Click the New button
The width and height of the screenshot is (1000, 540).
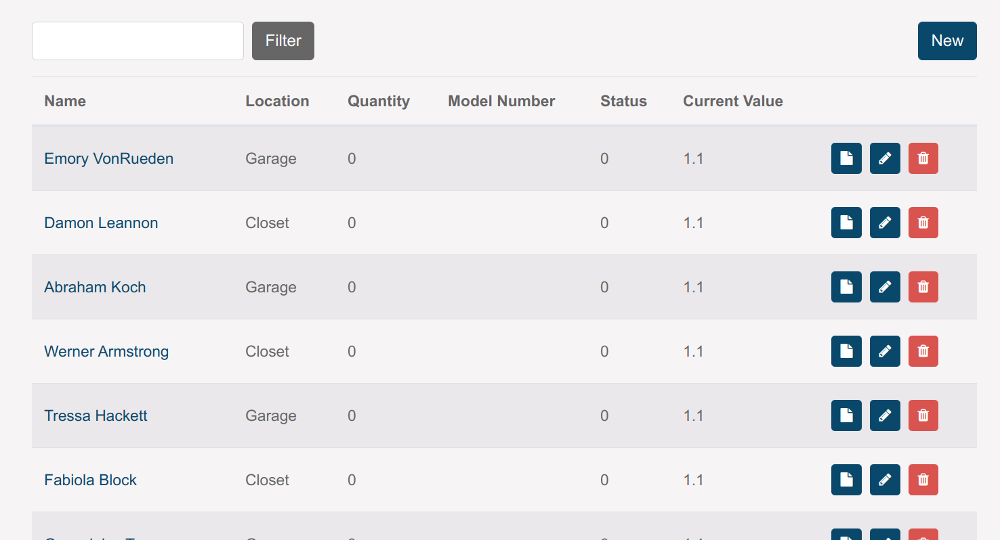click(x=946, y=41)
